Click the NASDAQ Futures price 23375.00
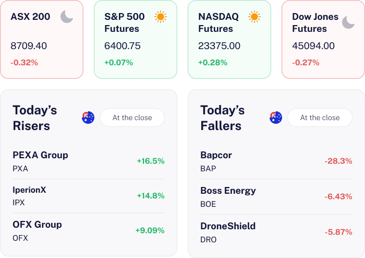 click(219, 46)
